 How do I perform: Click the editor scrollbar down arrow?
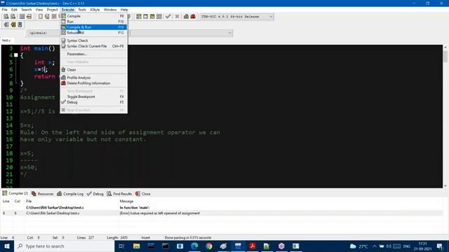[445, 186]
